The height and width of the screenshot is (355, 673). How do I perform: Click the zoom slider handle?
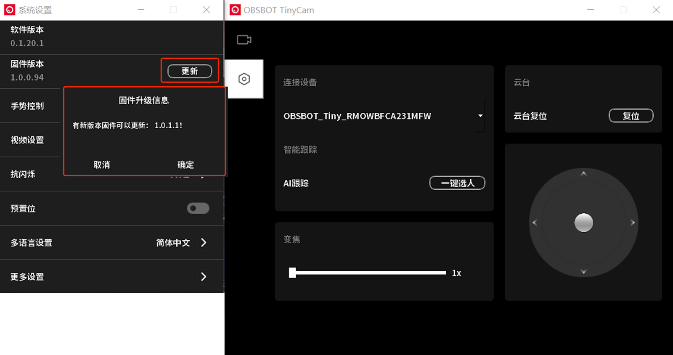pos(292,273)
